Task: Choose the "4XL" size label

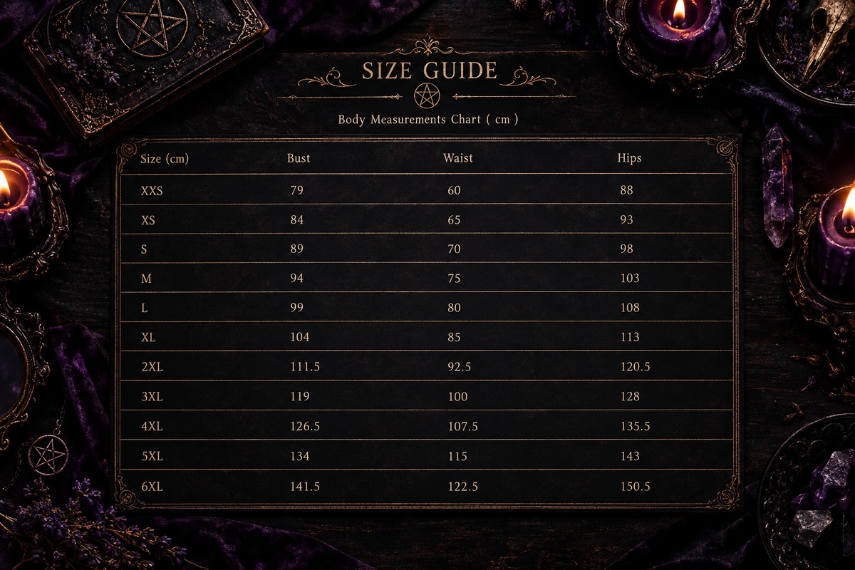Action: (x=152, y=427)
